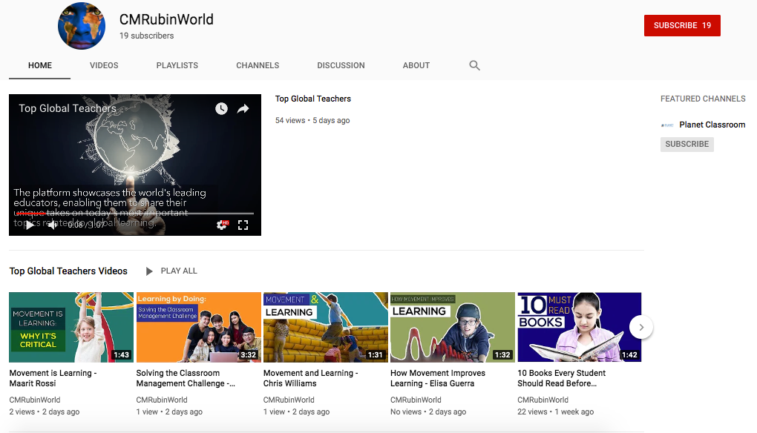The width and height of the screenshot is (757, 433).
Task: Switch to the Videos tab
Action: (104, 65)
